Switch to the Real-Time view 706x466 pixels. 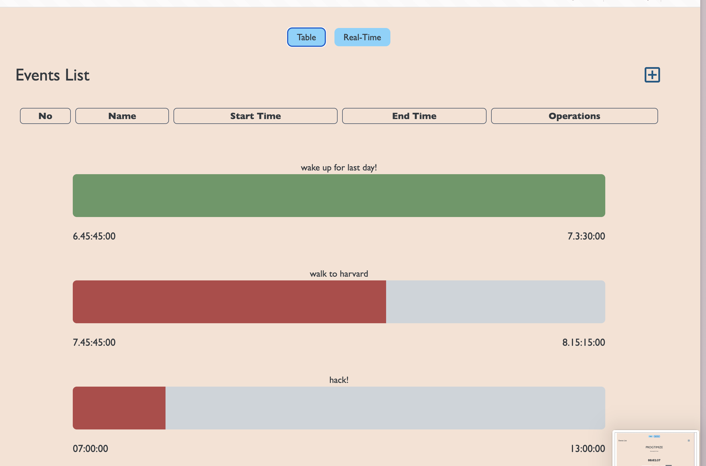pyautogui.click(x=362, y=37)
